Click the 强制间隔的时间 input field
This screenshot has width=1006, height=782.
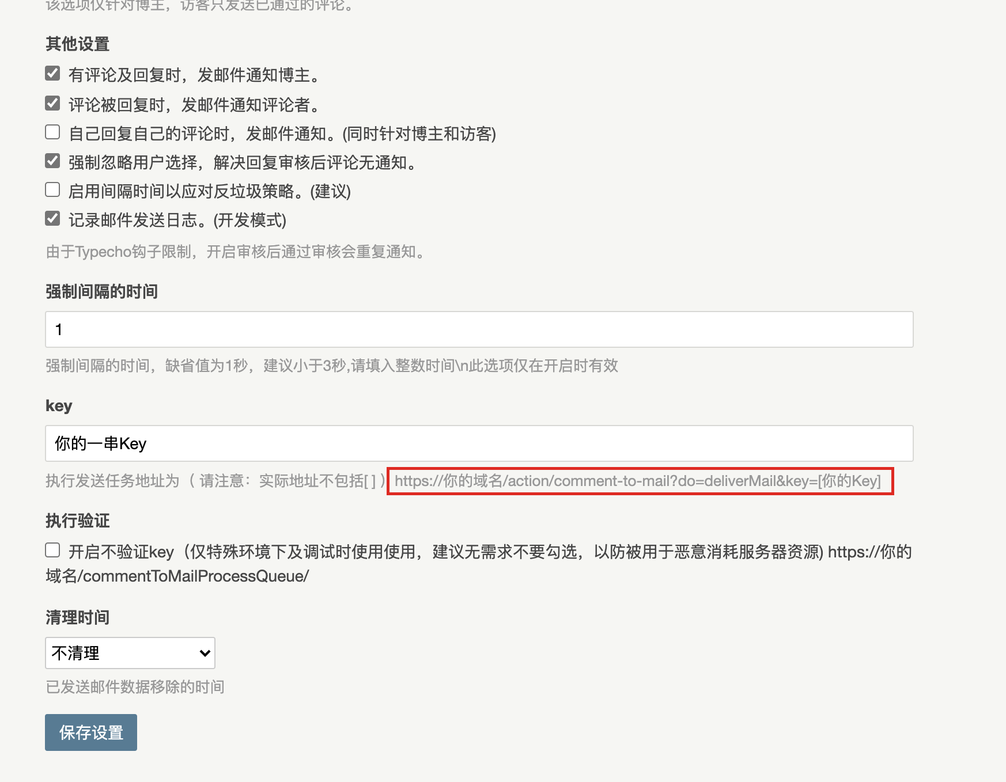point(478,329)
